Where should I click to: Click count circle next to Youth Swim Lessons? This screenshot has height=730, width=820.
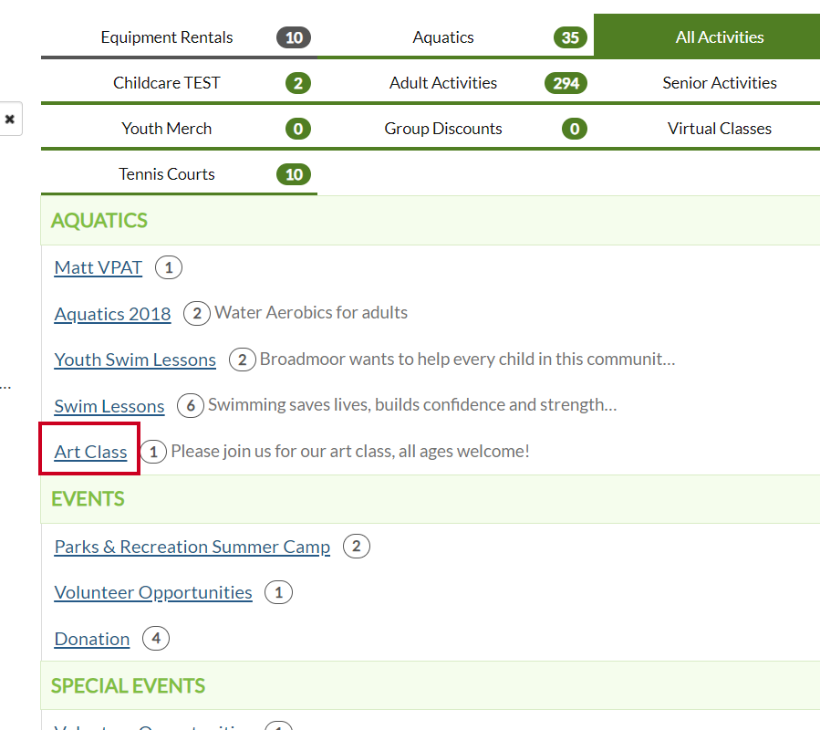(x=242, y=360)
